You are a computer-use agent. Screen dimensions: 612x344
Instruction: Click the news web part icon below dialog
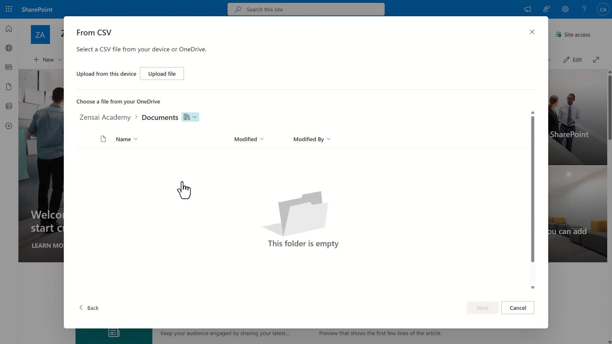pyautogui.click(x=114, y=333)
